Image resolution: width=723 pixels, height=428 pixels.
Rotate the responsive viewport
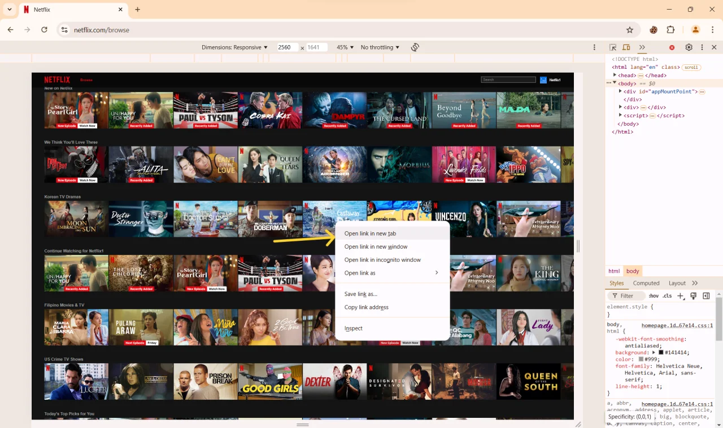point(415,47)
